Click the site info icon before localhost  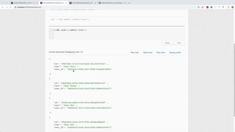pyautogui.click(x=15, y=7)
